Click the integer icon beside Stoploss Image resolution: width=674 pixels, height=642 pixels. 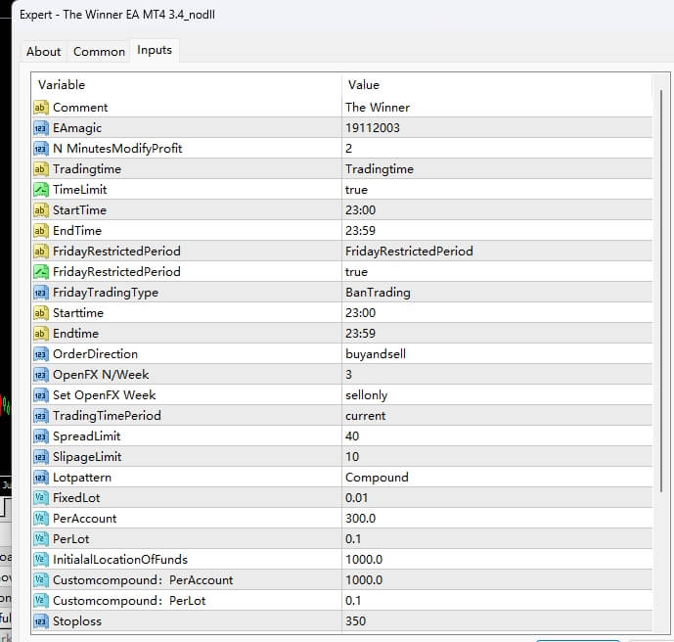(41, 621)
